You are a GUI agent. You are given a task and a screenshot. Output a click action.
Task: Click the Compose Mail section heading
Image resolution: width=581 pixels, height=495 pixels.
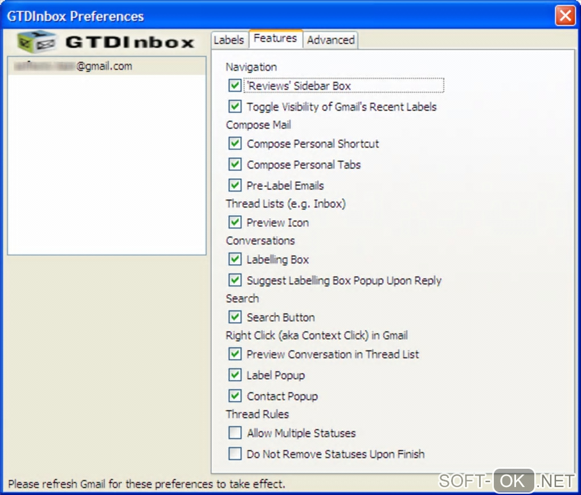click(x=258, y=125)
